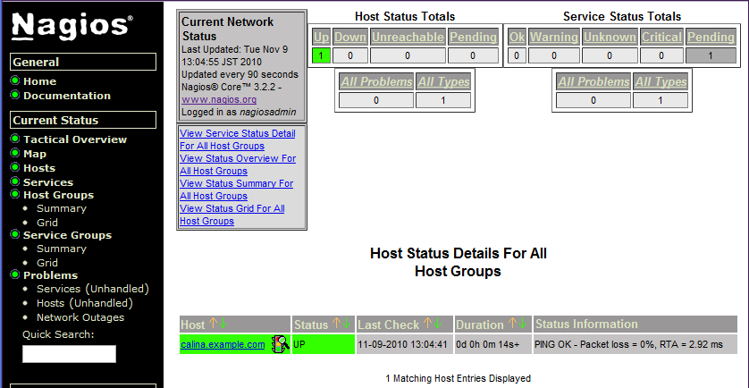Open Host Groups Summary sub-item

tap(61, 208)
